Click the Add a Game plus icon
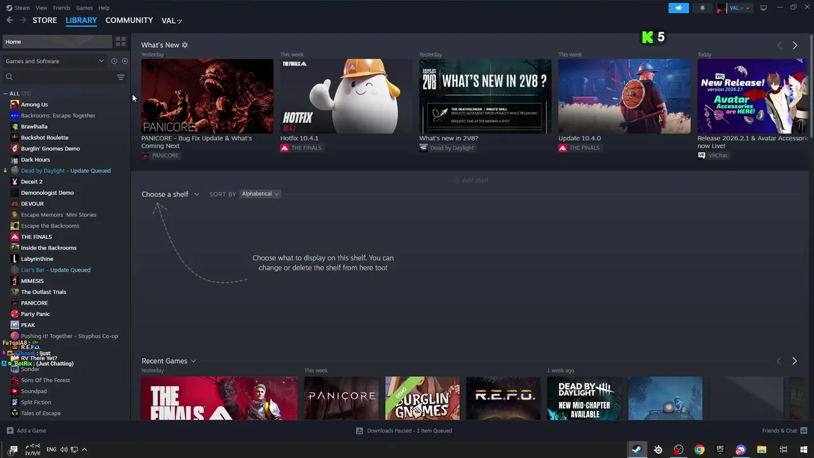 (10, 431)
